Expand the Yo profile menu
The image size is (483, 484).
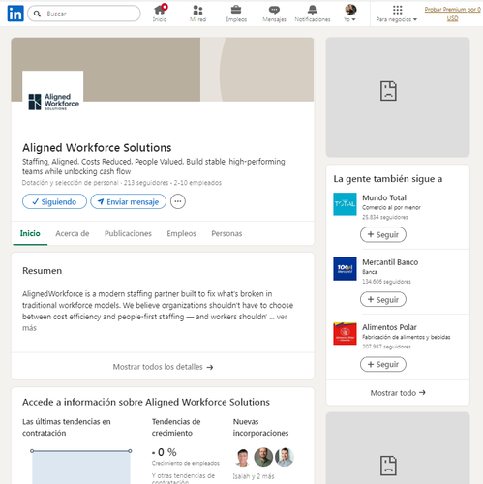[350, 14]
